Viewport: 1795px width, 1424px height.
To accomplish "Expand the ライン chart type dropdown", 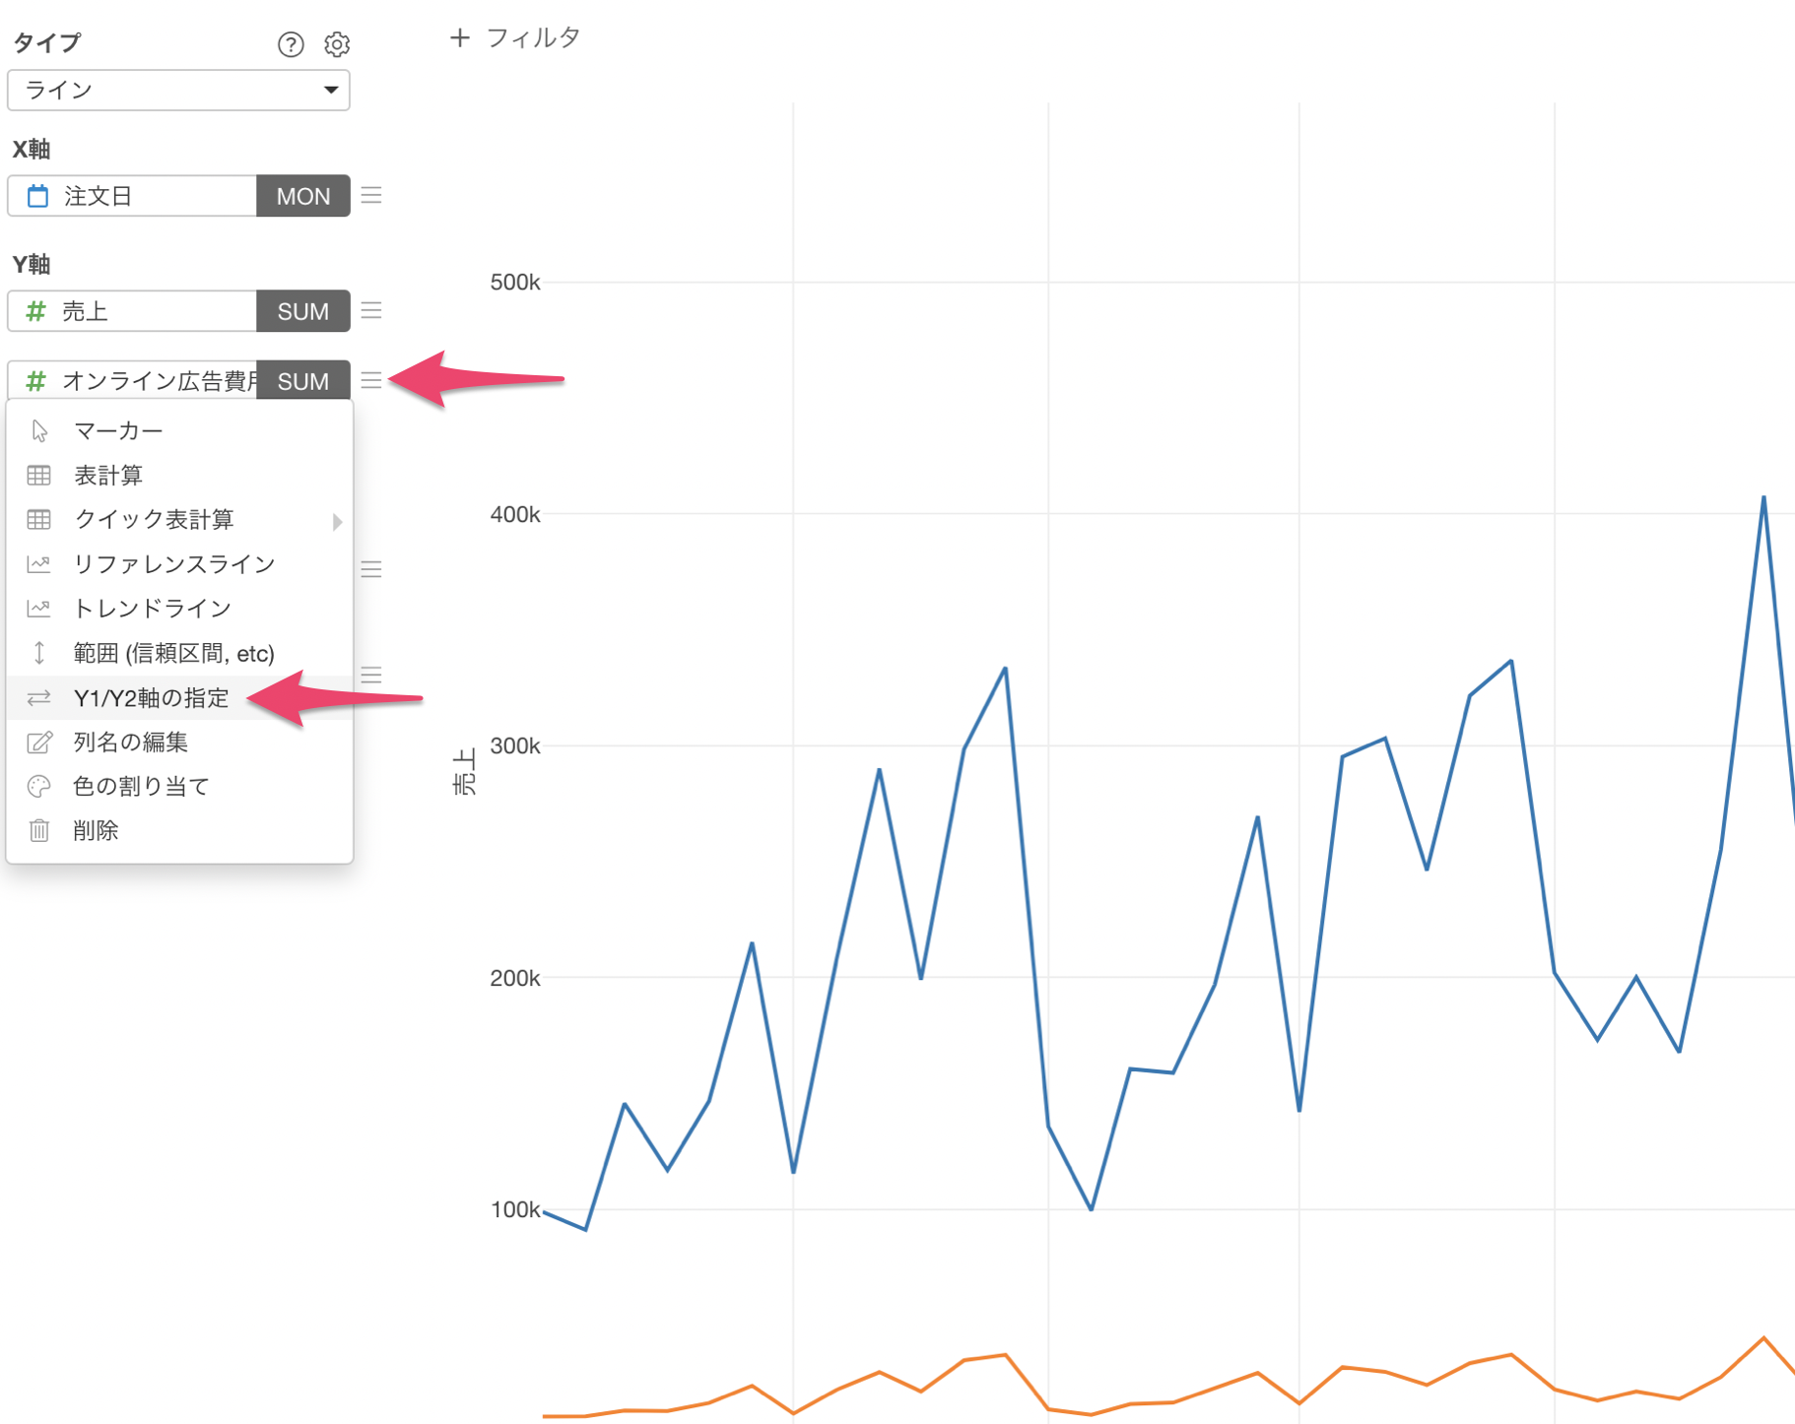I will click(178, 90).
